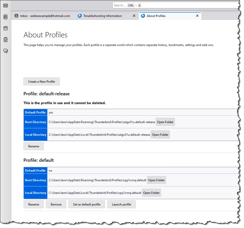Rename the default profile
This screenshot has height=228, width=244.
tap(34, 204)
